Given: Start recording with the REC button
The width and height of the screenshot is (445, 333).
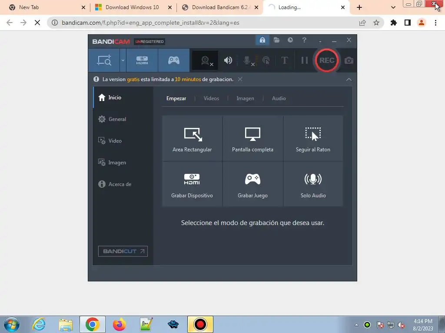Looking at the screenshot, I should [x=327, y=60].
